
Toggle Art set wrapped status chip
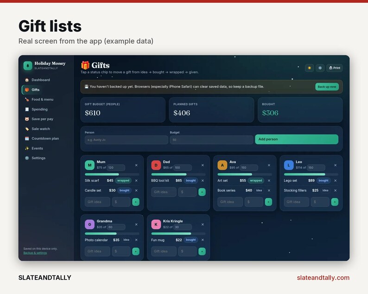(256, 181)
